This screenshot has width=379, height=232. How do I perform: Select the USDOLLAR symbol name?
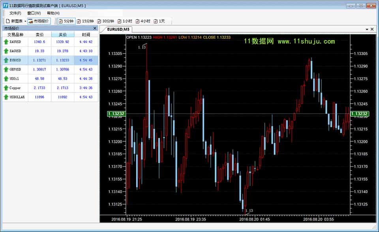coord(17,97)
